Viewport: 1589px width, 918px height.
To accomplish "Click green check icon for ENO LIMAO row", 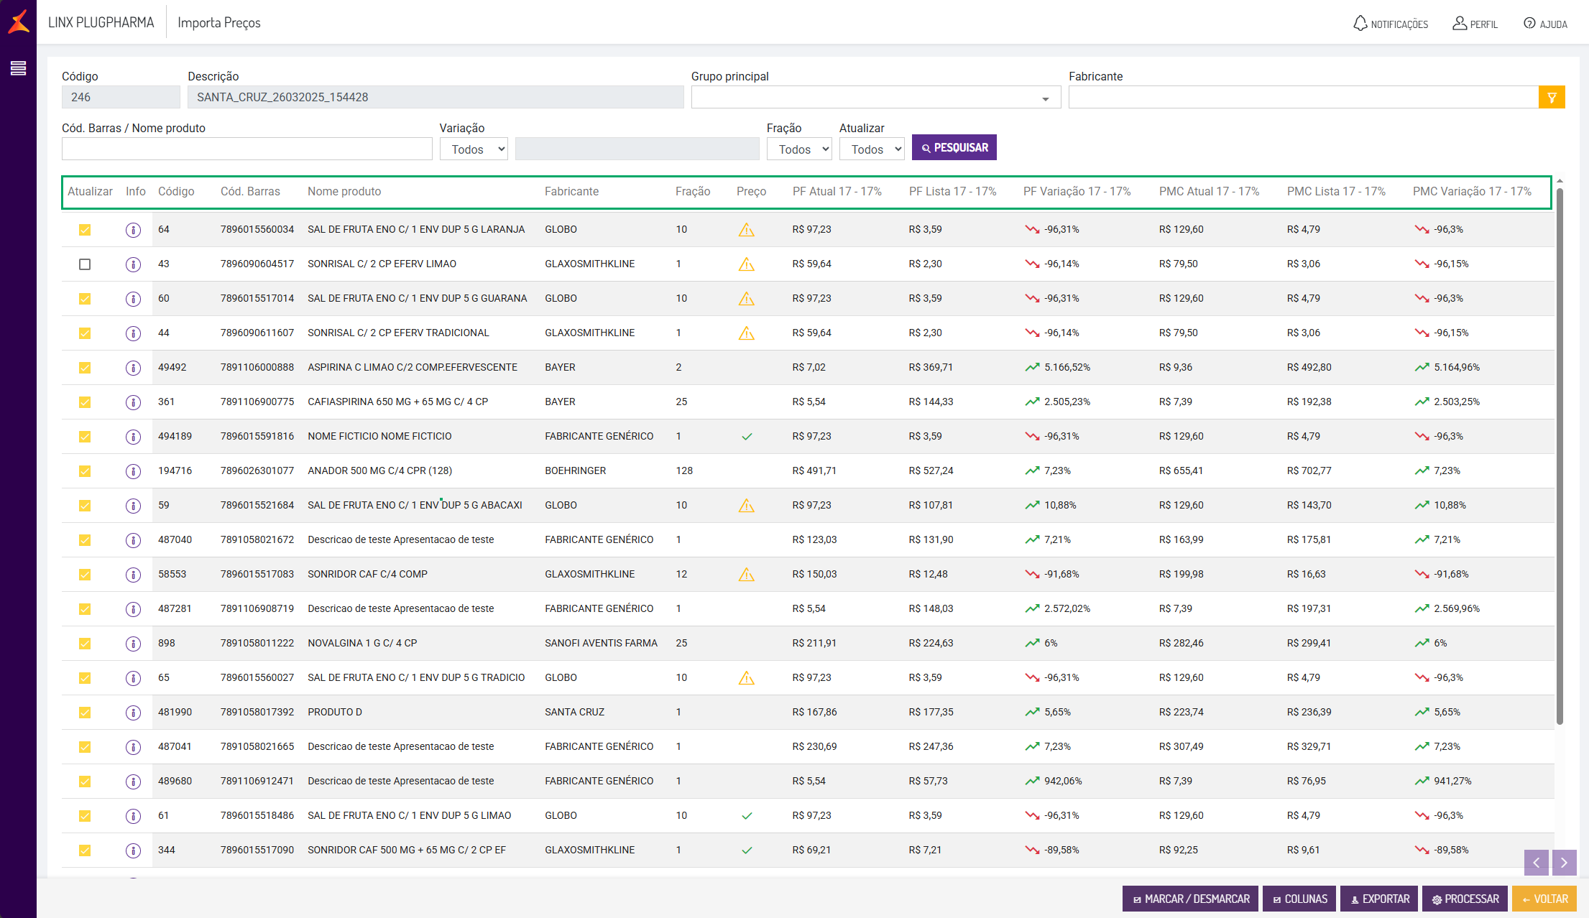I will [x=747, y=816].
